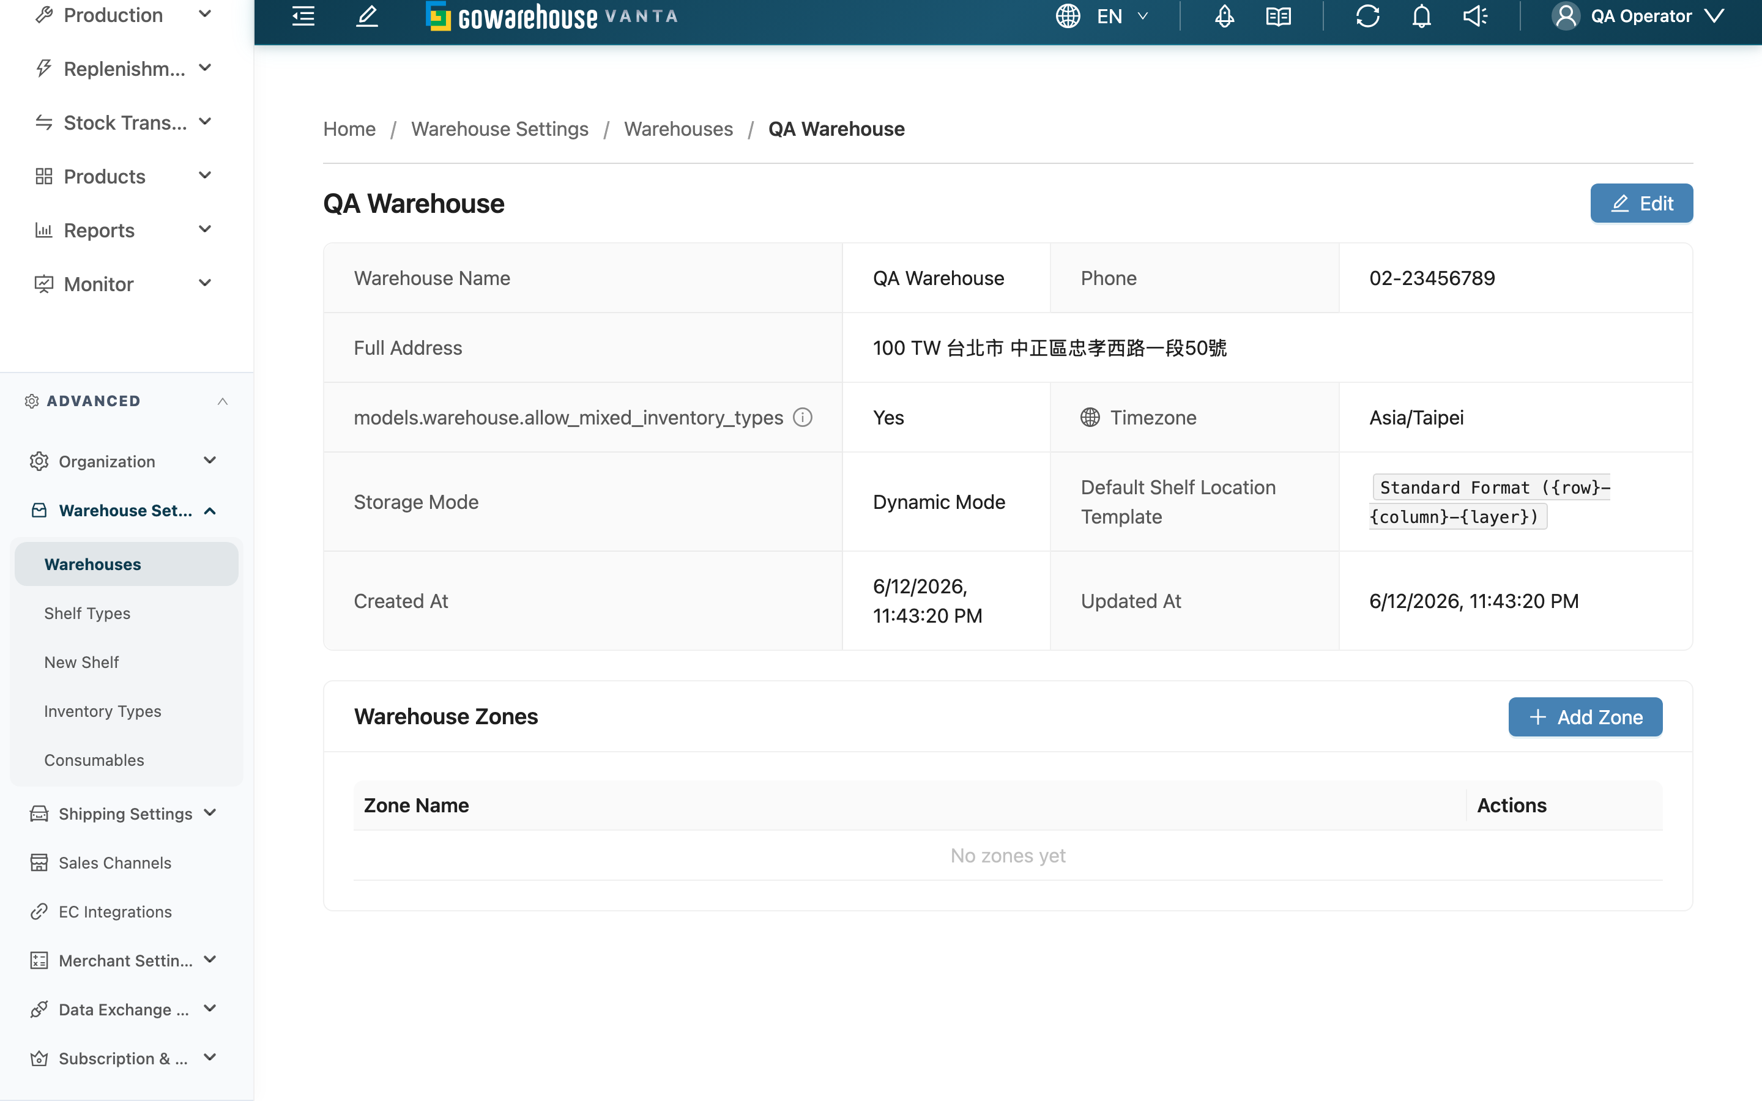The image size is (1762, 1101).
Task: Select Warehouses in the sidebar
Action: tap(127, 563)
